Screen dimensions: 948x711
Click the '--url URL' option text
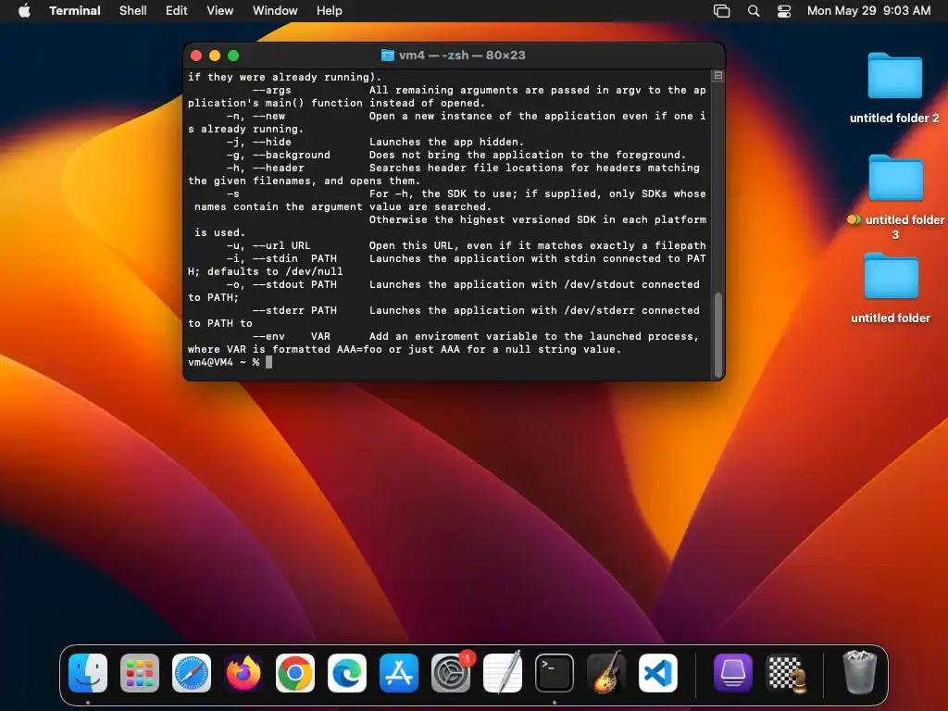click(x=281, y=245)
